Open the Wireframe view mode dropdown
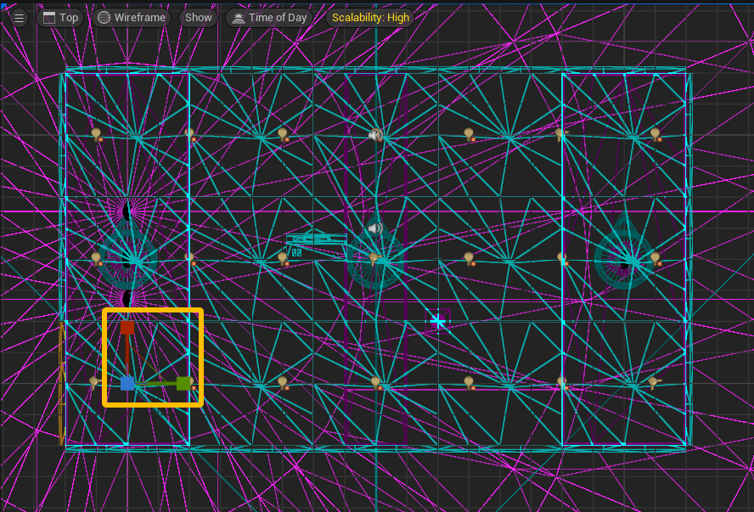This screenshot has width=754, height=512. point(132,18)
